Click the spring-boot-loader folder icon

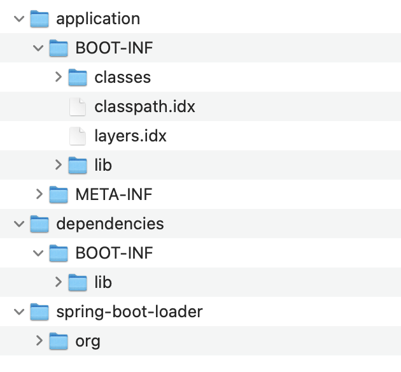[x=39, y=311]
